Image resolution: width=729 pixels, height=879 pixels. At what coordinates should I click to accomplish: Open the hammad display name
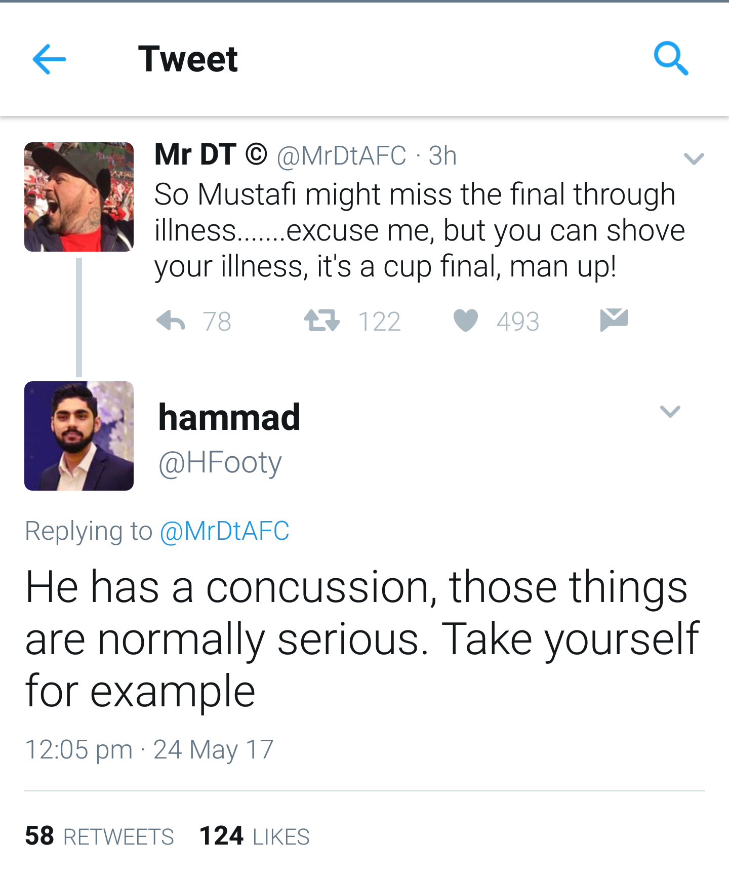[229, 417]
